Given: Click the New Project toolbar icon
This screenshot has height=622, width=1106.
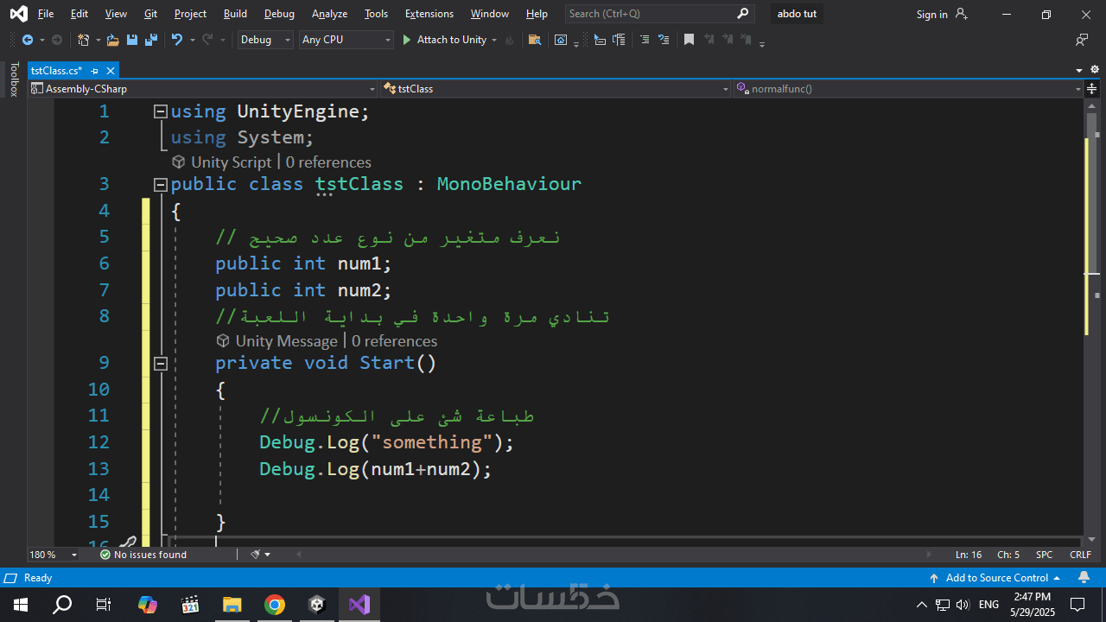Looking at the screenshot, I should point(83,40).
